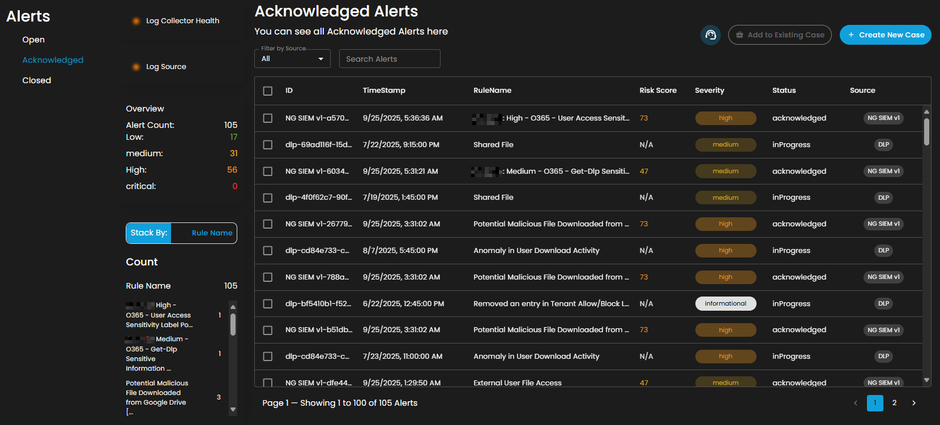Open the Closed alerts section
The image size is (940, 425).
[x=37, y=80]
